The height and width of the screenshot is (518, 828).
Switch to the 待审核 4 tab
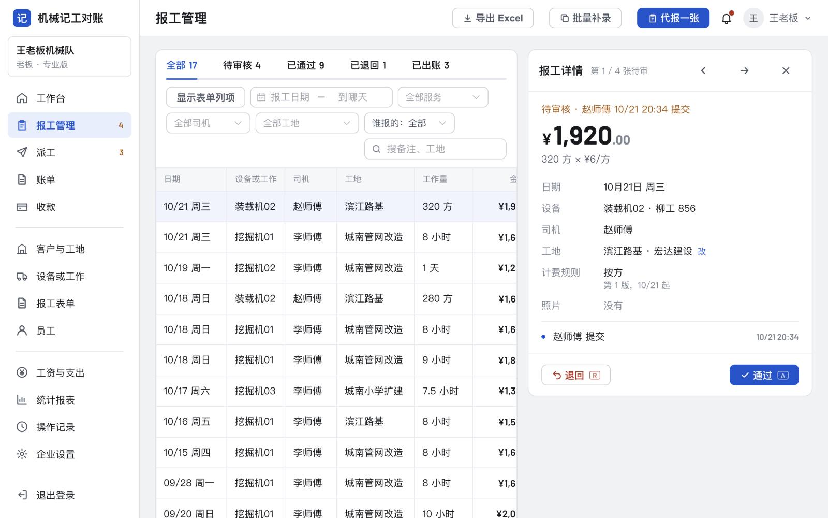tap(242, 65)
